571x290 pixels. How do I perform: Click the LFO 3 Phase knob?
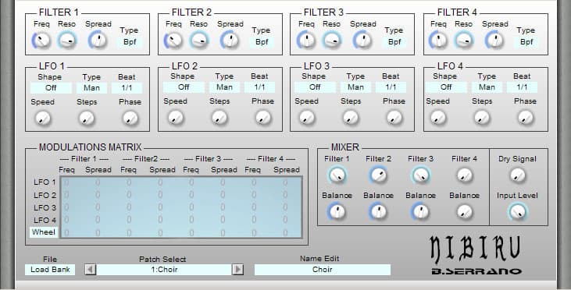(394, 118)
